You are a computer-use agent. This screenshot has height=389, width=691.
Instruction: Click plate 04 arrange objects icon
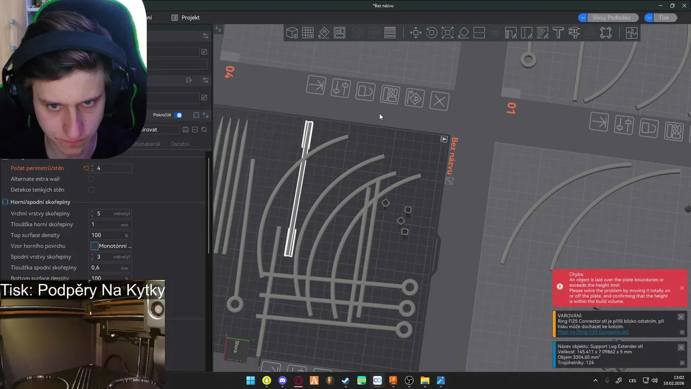[x=390, y=95]
